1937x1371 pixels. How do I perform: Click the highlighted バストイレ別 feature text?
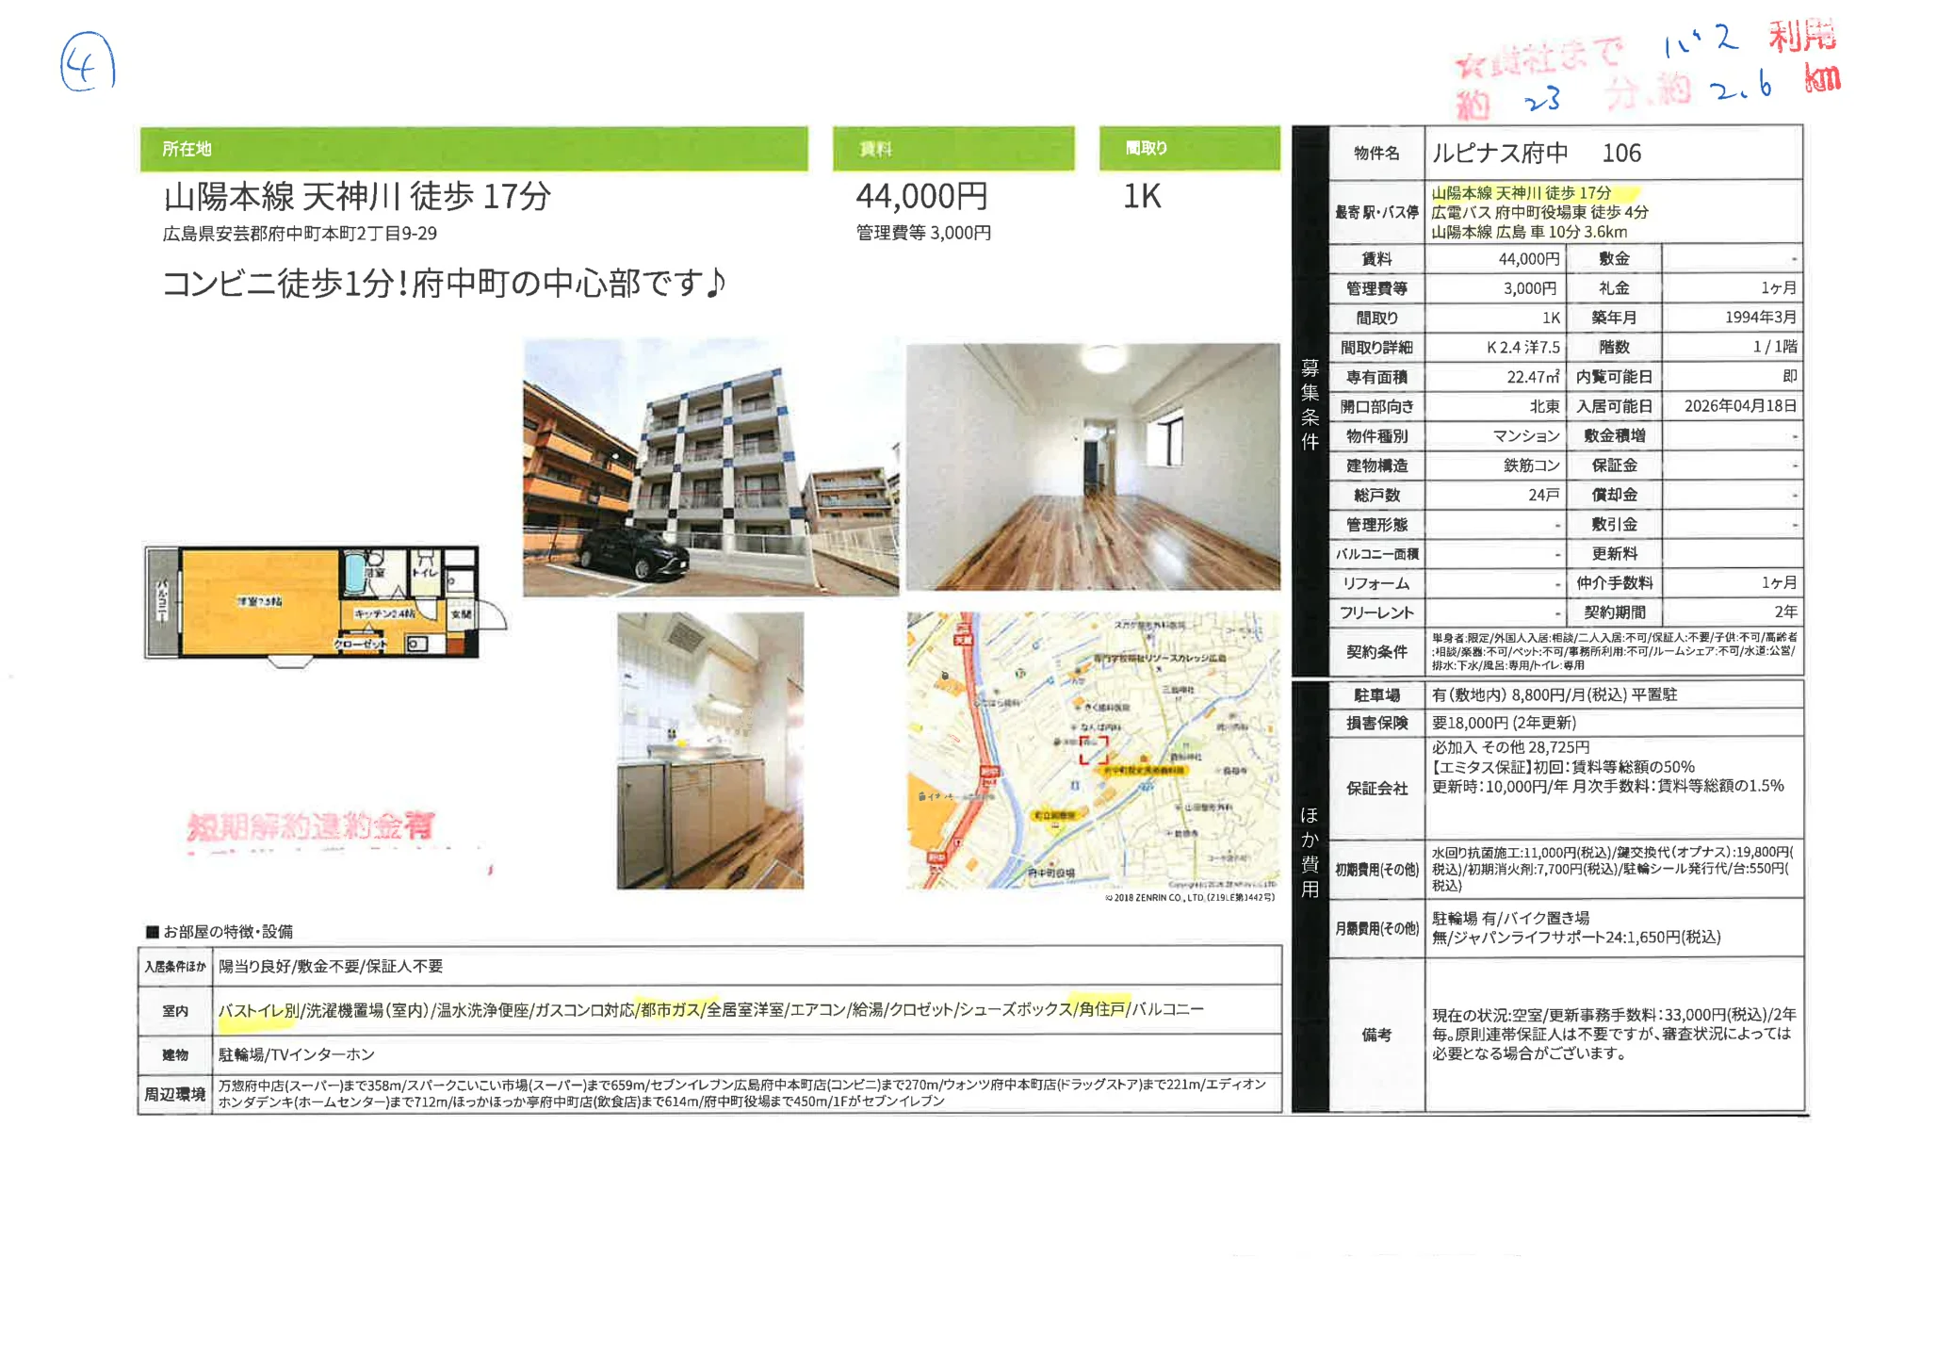(x=258, y=1010)
